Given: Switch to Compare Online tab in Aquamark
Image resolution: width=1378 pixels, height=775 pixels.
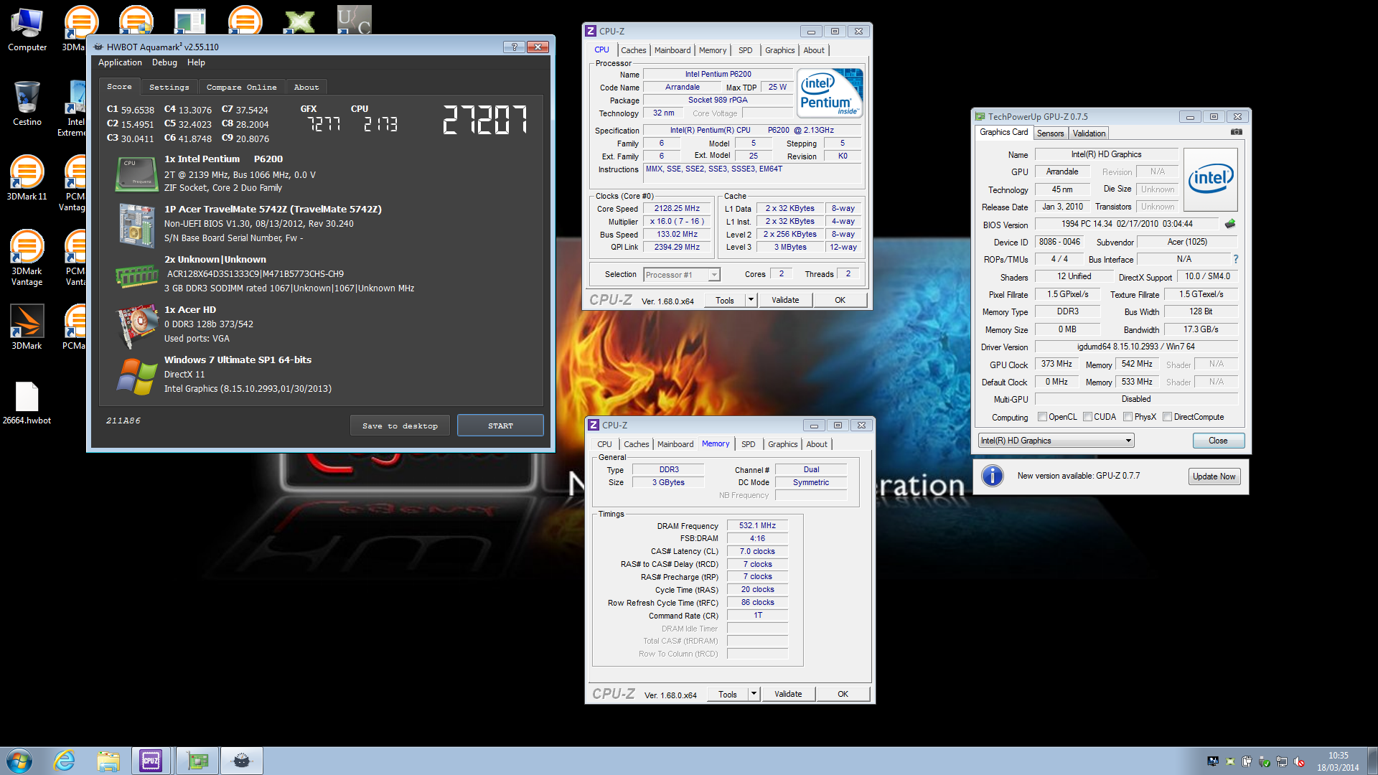Looking at the screenshot, I should click(241, 87).
